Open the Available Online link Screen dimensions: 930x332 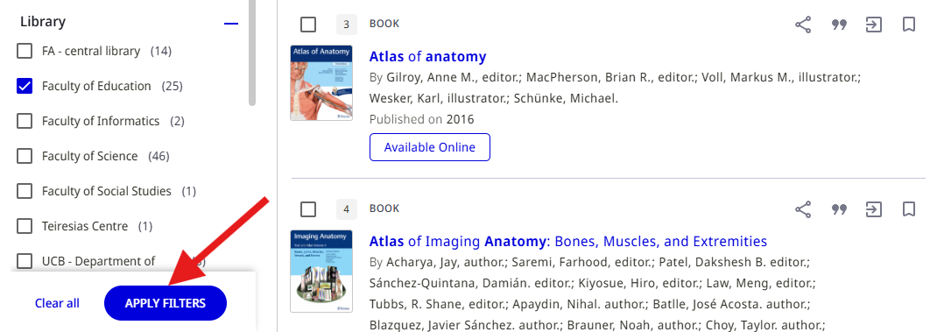click(x=430, y=147)
